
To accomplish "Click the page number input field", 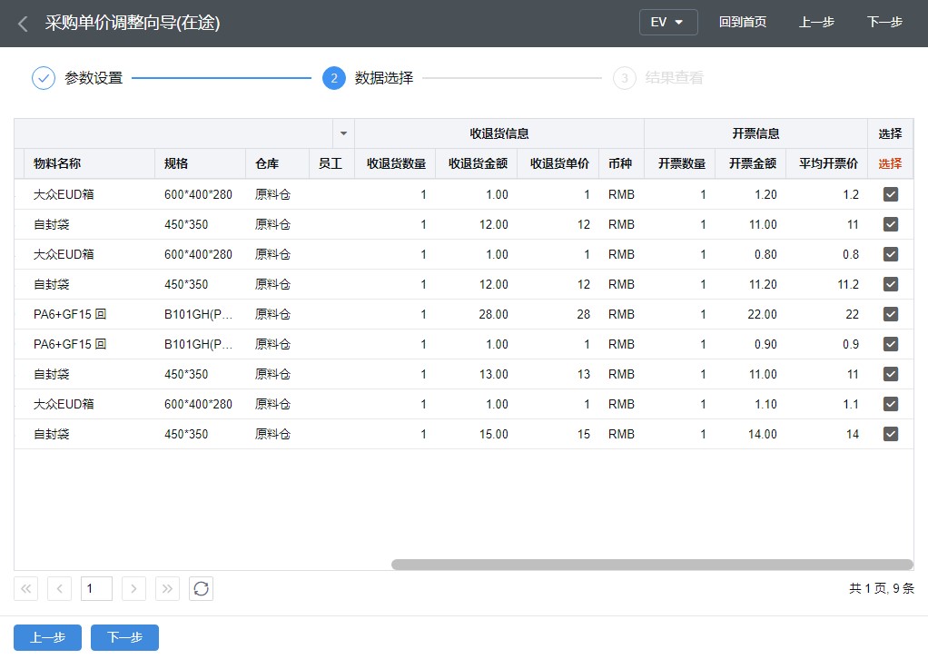I will tap(96, 588).
